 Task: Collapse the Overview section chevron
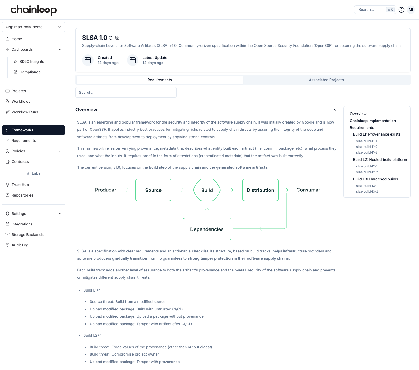tap(334, 110)
